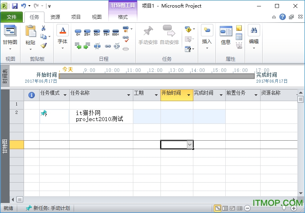This screenshot has height=213, width=305.
Task: Select row header 2
Action: (16, 116)
